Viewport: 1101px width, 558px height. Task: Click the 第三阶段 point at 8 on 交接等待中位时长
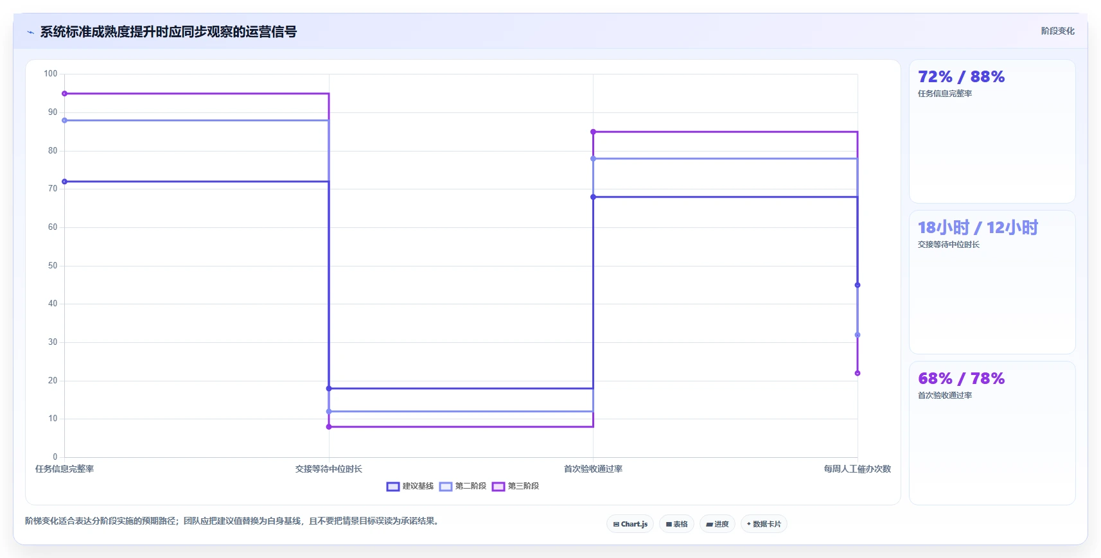point(329,427)
